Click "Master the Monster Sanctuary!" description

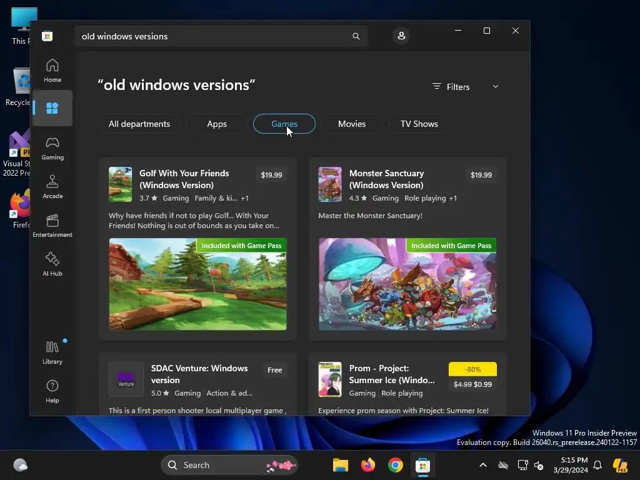click(x=370, y=216)
